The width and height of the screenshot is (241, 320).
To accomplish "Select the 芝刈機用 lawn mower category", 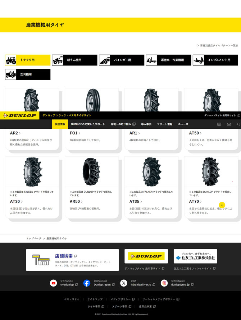I will point(28,74).
